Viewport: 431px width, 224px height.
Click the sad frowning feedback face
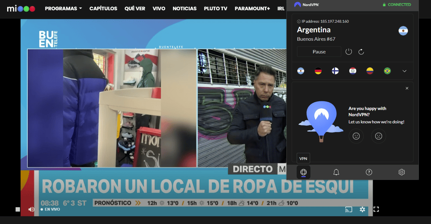[x=378, y=136]
